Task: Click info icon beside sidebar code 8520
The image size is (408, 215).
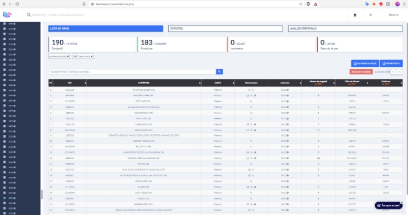Action: click(x=15, y=137)
